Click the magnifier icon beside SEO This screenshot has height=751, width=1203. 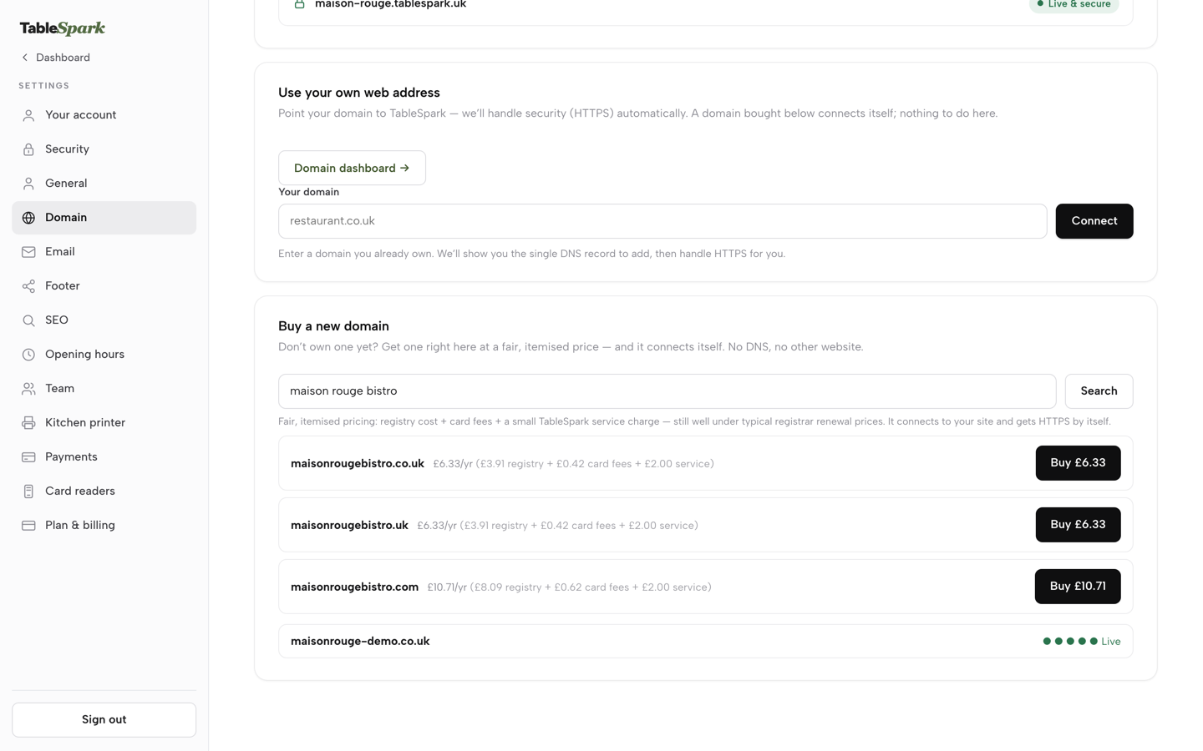28,320
